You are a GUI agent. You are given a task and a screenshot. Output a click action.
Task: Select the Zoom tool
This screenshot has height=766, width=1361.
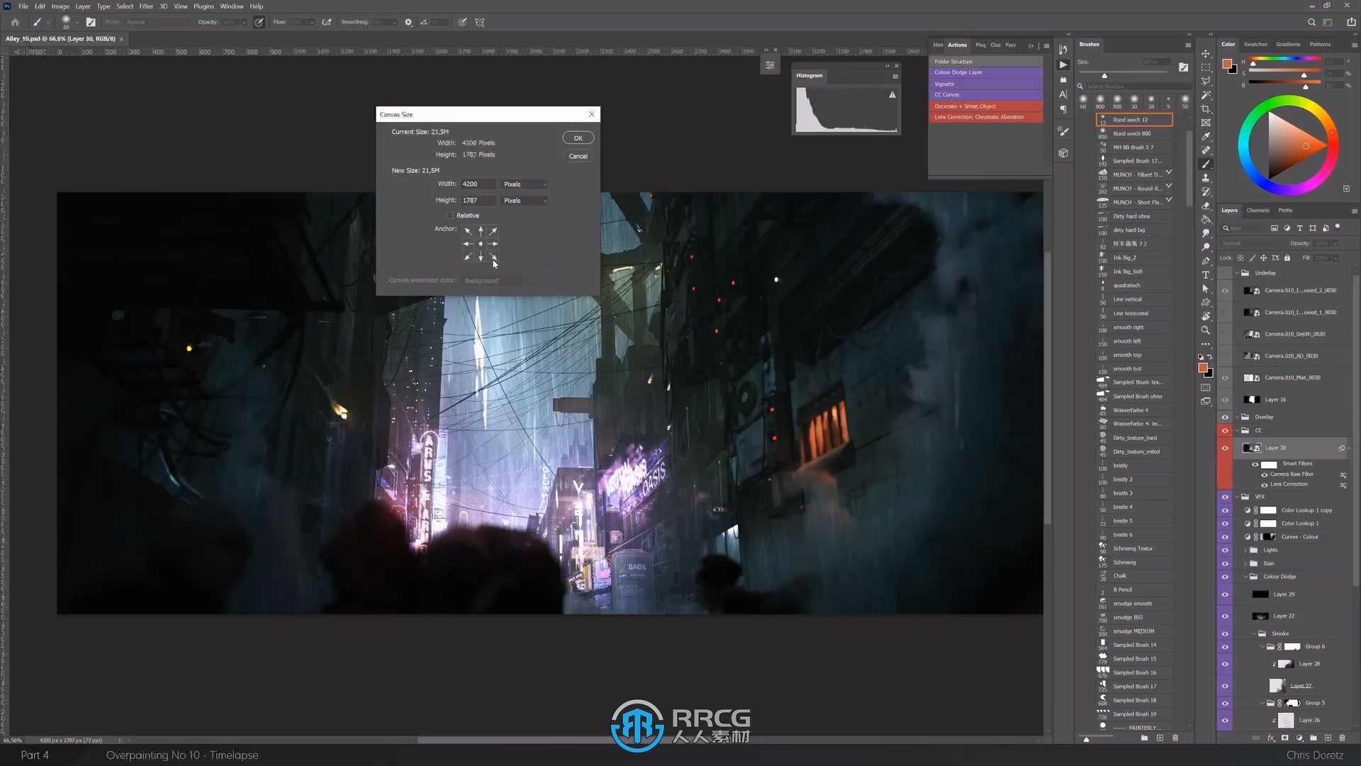coord(1205,331)
